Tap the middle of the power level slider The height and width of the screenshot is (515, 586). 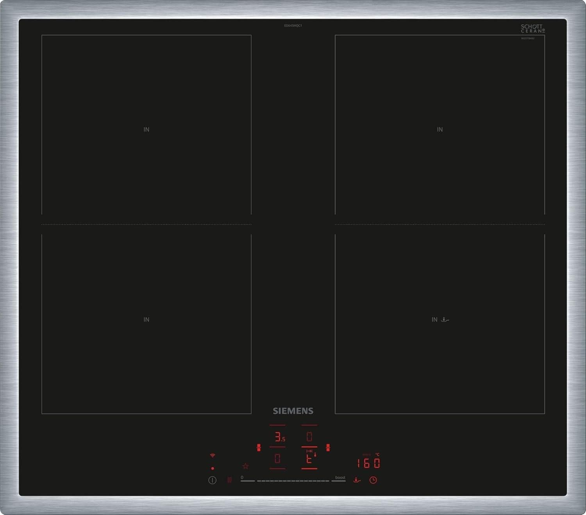tap(293, 481)
